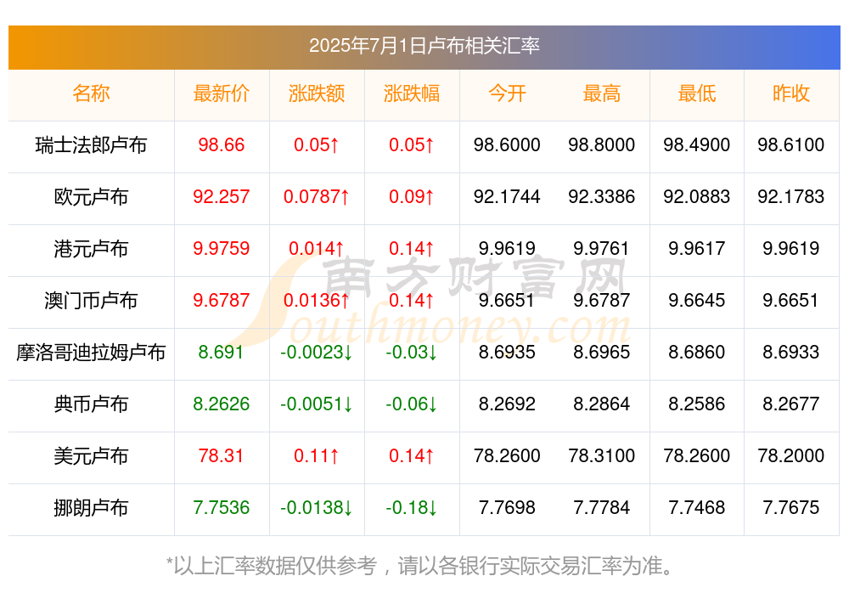Click the 欧元卢布 change percent 0.09↑
The width and height of the screenshot is (849, 593).
coord(412,197)
